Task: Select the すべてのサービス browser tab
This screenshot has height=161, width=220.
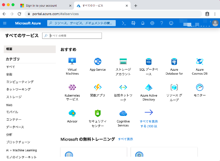Action: 102,5
